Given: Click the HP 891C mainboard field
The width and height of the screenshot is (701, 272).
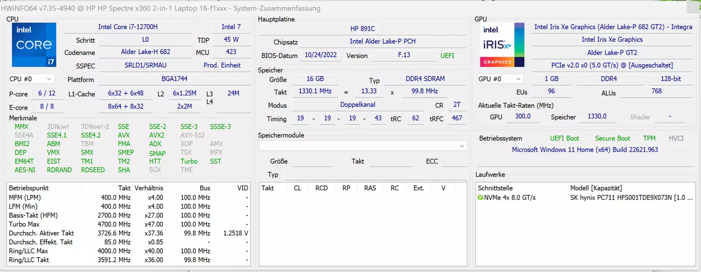Looking at the screenshot, I should [x=363, y=29].
